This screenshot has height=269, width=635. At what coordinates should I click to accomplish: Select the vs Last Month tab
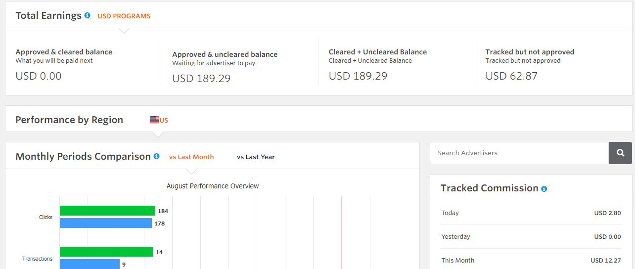tap(191, 157)
